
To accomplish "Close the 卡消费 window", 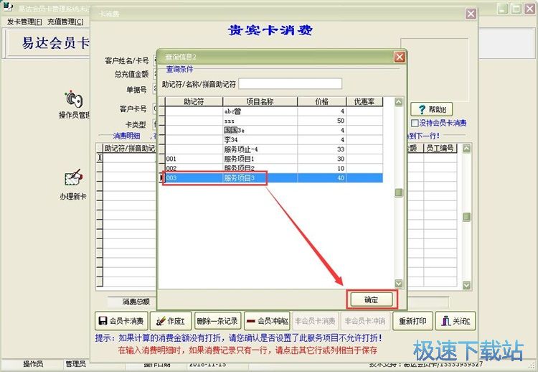I will (471, 14).
